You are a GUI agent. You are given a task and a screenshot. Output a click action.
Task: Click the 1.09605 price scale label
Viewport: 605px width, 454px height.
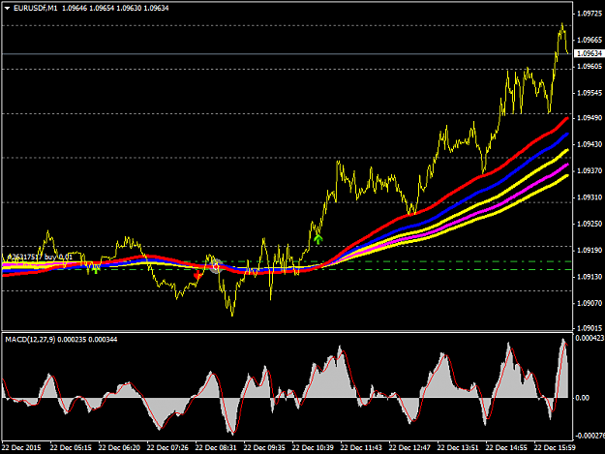590,67
